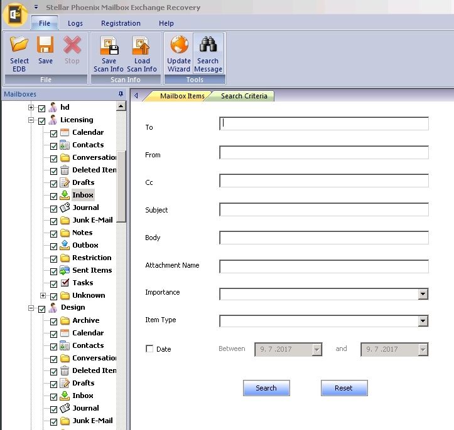Click tab scroll left arrow
This screenshot has height=430, width=454.
tap(136, 95)
